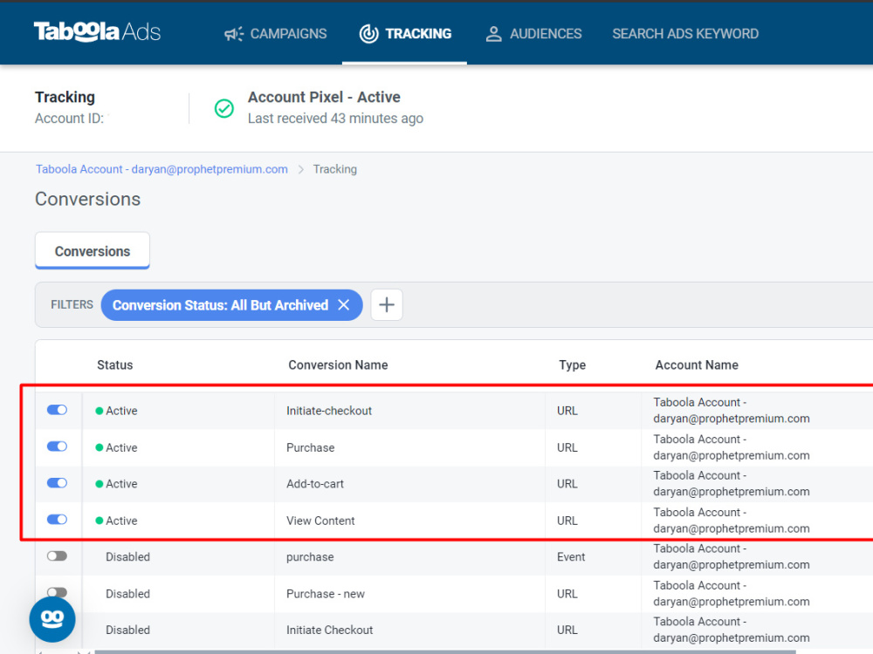Switch to the Tracking tab
Image resolution: width=873 pixels, height=654 pixels.
pos(405,34)
